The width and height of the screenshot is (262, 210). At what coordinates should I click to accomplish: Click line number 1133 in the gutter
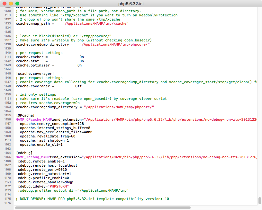point(7,23)
